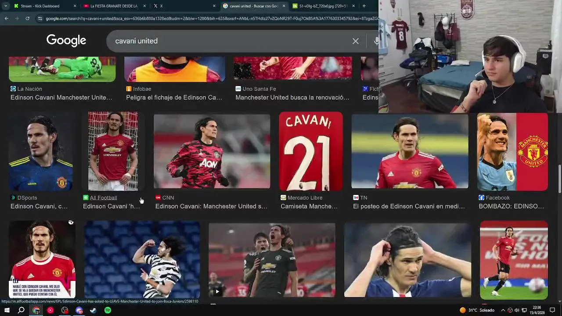This screenshot has width=562, height=316.
Task: Switch to the S1-vDlg-bZ_720x0.jpg tab
Action: tap(324, 6)
